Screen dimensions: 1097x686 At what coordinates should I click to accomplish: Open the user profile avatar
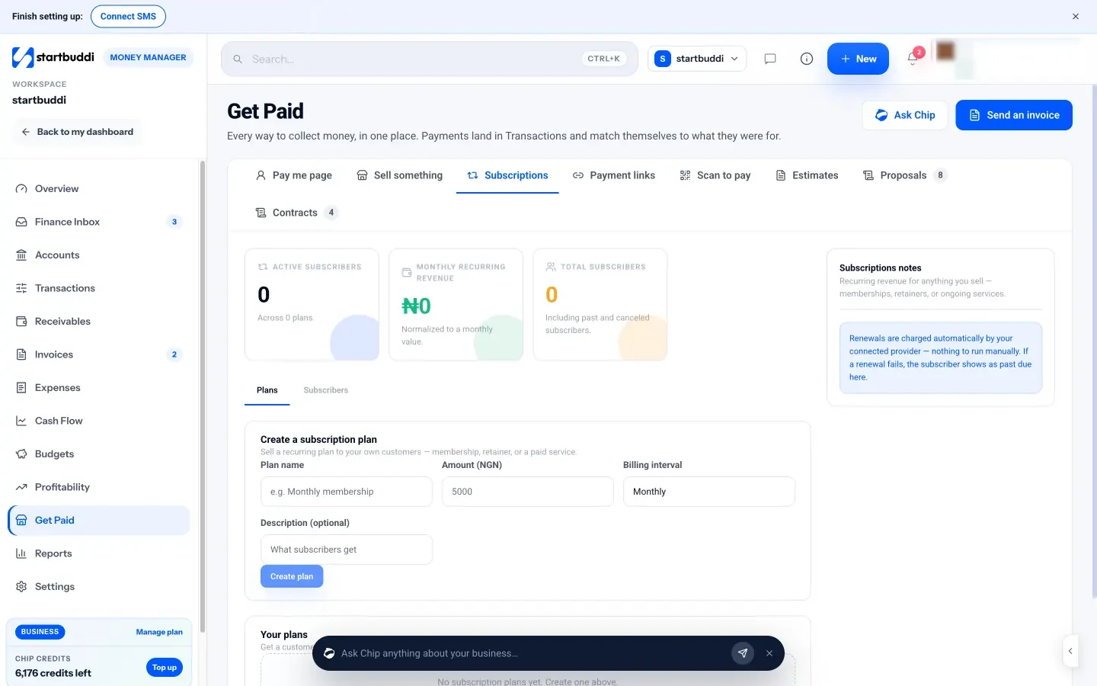pyautogui.click(x=945, y=51)
